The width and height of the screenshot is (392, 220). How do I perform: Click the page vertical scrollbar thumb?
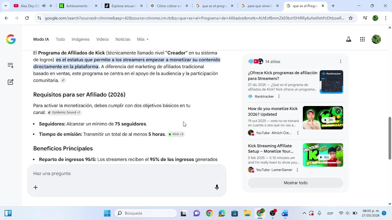click(390, 138)
